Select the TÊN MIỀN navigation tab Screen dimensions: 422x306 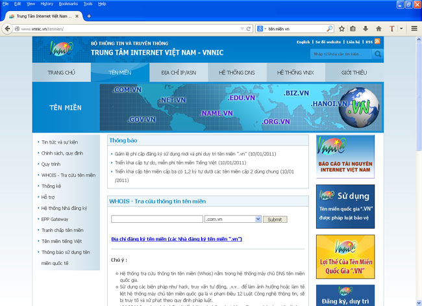point(120,73)
